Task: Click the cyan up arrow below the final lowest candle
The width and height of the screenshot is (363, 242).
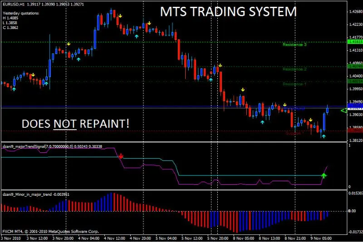Action: (324, 136)
